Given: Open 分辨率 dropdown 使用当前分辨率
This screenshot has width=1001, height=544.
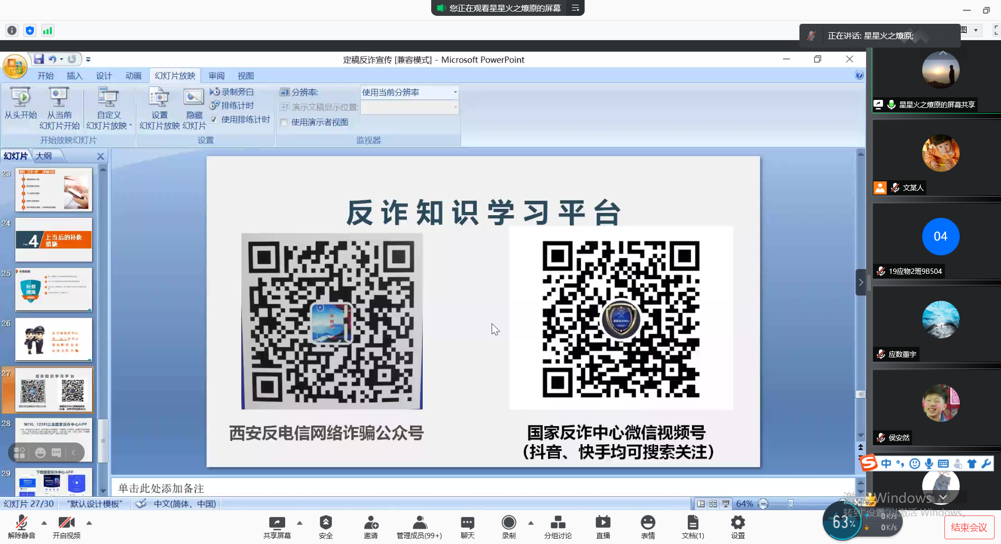Looking at the screenshot, I should tap(409, 93).
